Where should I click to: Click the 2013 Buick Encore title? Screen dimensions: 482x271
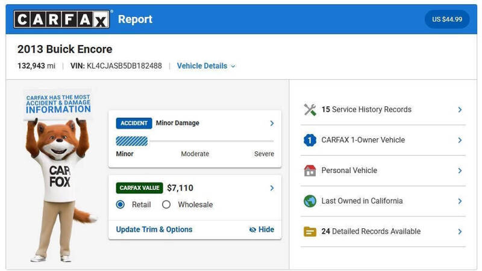(x=65, y=49)
